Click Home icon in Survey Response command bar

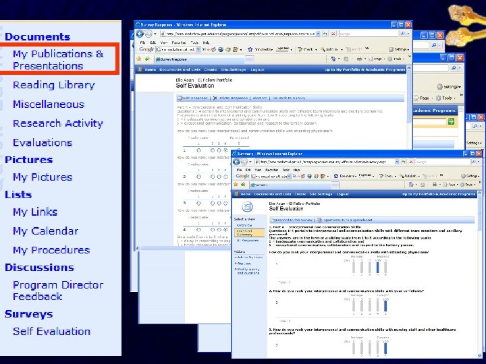(333, 59)
